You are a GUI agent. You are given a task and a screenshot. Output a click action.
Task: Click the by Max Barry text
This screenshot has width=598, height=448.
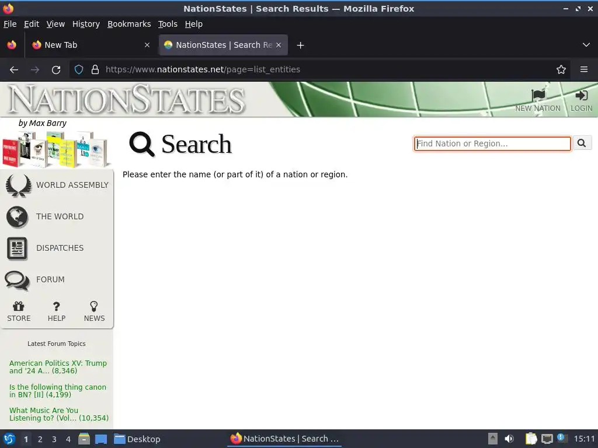[42, 124]
